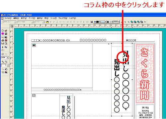Click the binoculars find icon
166x119 pixels.
coord(3,43)
